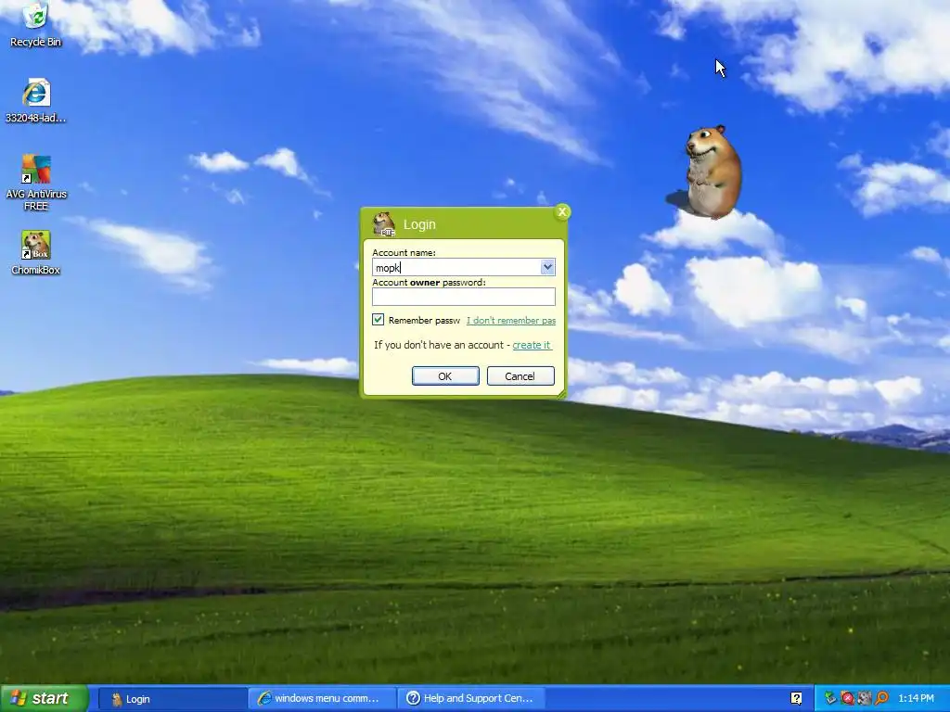950x712 pixels.
Task: Expand the Account name dropdown arrow
Action: pos(547,267)
